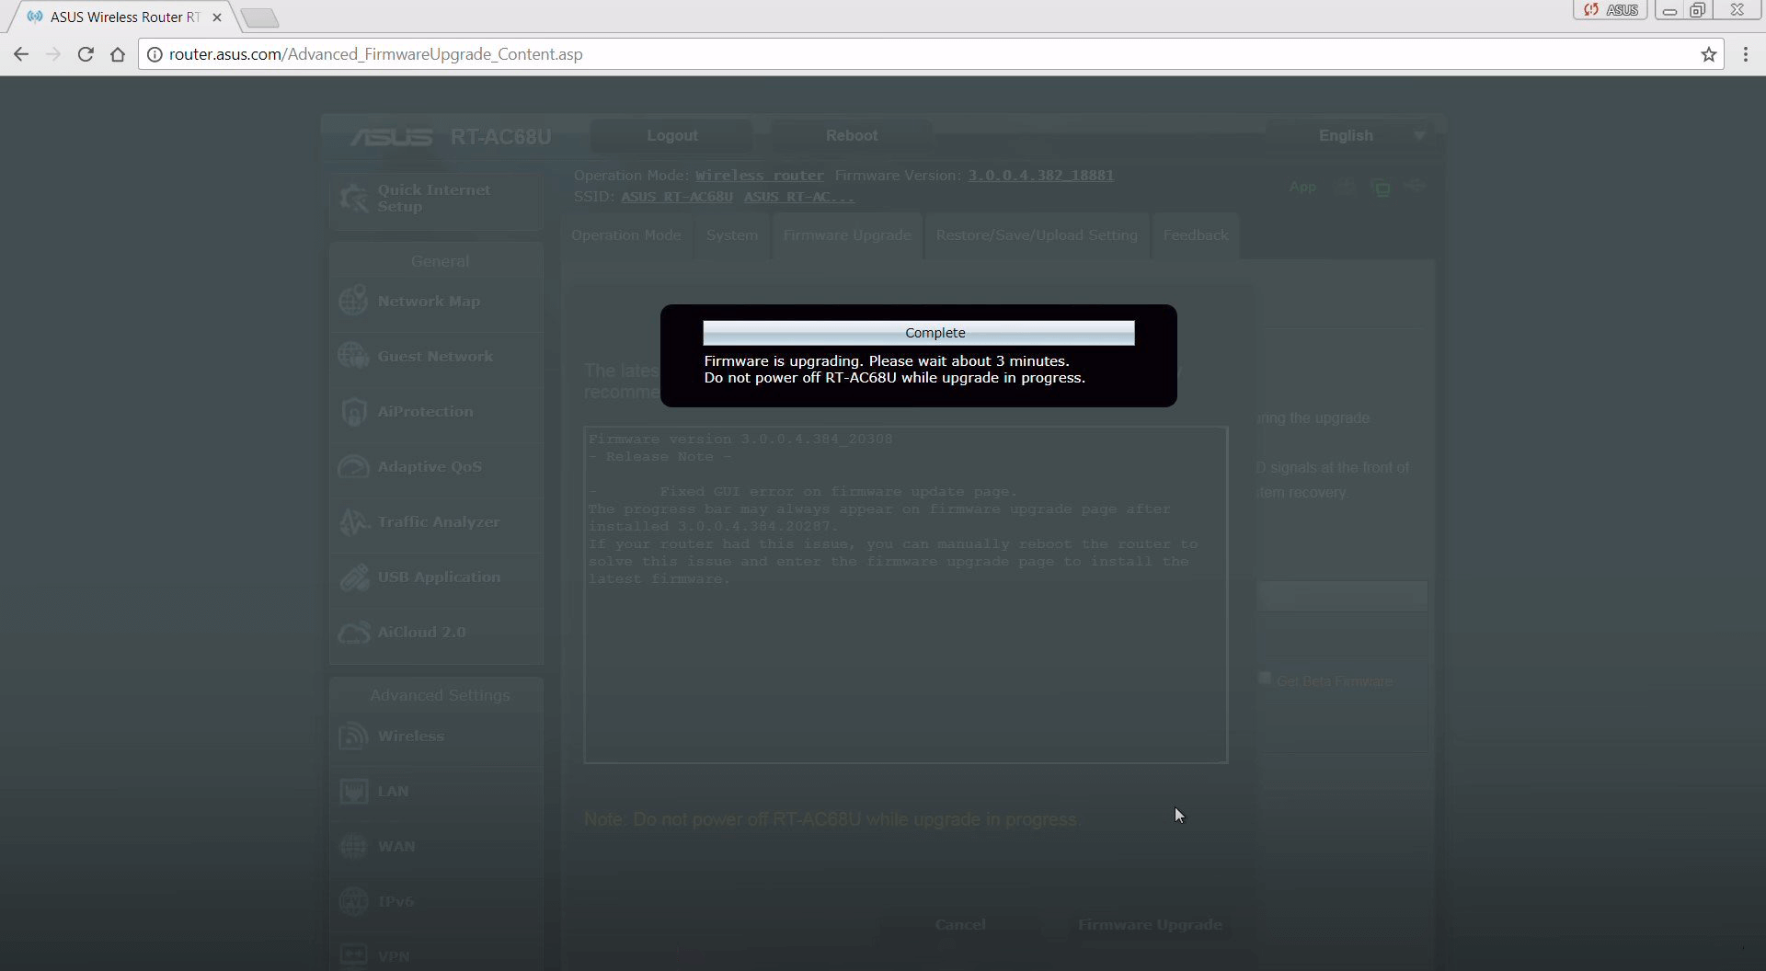Open Guest Network icon in sidebar
This screenshot has height=971, width=1766.
(354, 356)
